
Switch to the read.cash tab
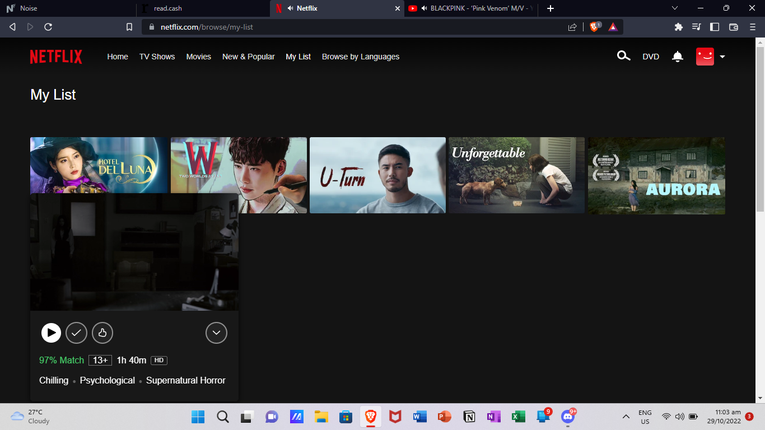[x=203, y=8]
